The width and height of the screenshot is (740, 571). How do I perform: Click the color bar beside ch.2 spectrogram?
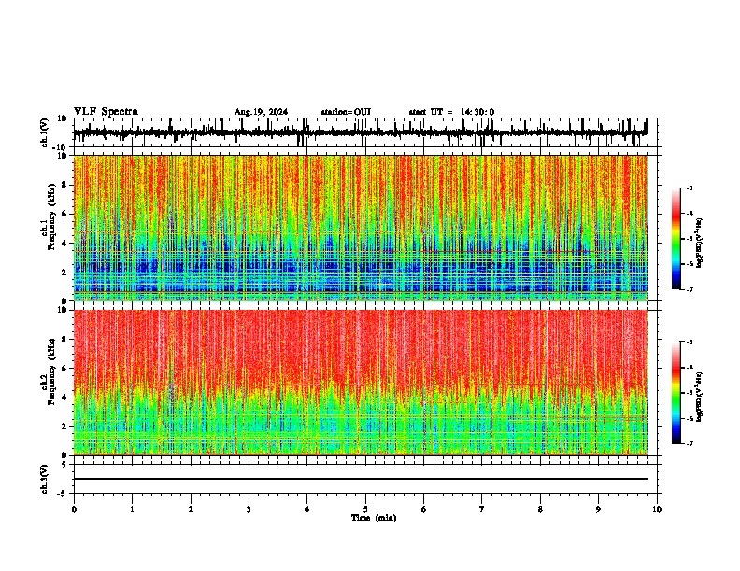click(676, 393)
